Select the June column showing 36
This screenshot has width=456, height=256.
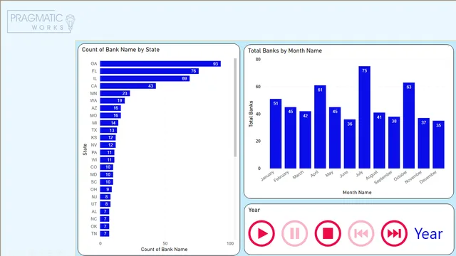pyautogui.click(x=350, y=144)
